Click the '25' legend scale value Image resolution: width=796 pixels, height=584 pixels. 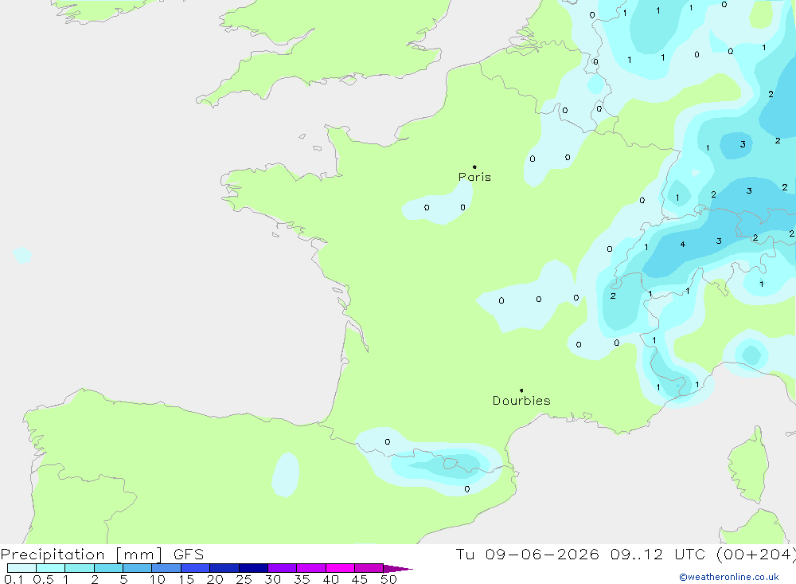(244, 579)
